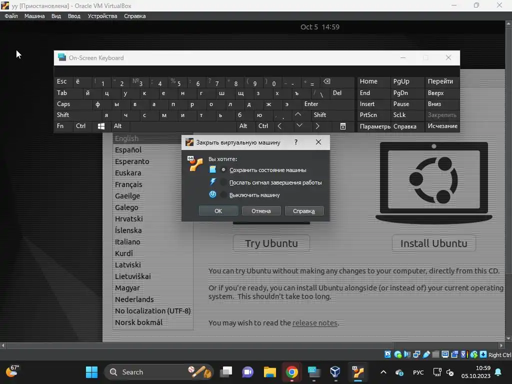Screen dimensions: 512x384
Task: Click the recording status icon
Action: [x=454, y=354]
